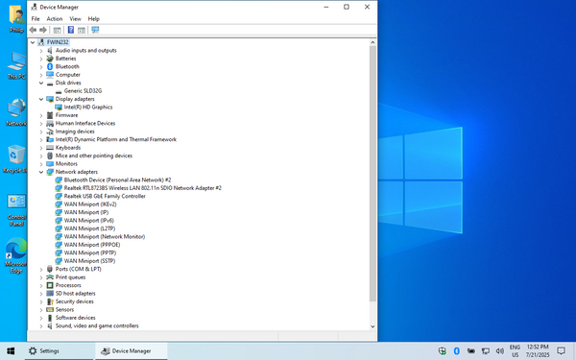Click the scrollbar down arrow
This screenshot has height=360, width=576.
372,326
